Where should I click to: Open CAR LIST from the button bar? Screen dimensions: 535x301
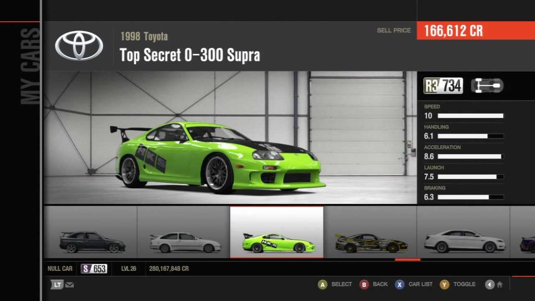pos(420,284)
